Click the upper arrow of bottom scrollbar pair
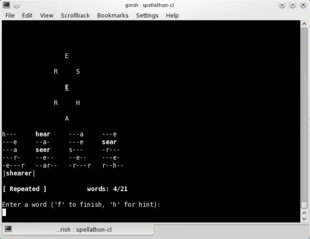The height and width of the screenshot is (239, 310). pos(305,213)
